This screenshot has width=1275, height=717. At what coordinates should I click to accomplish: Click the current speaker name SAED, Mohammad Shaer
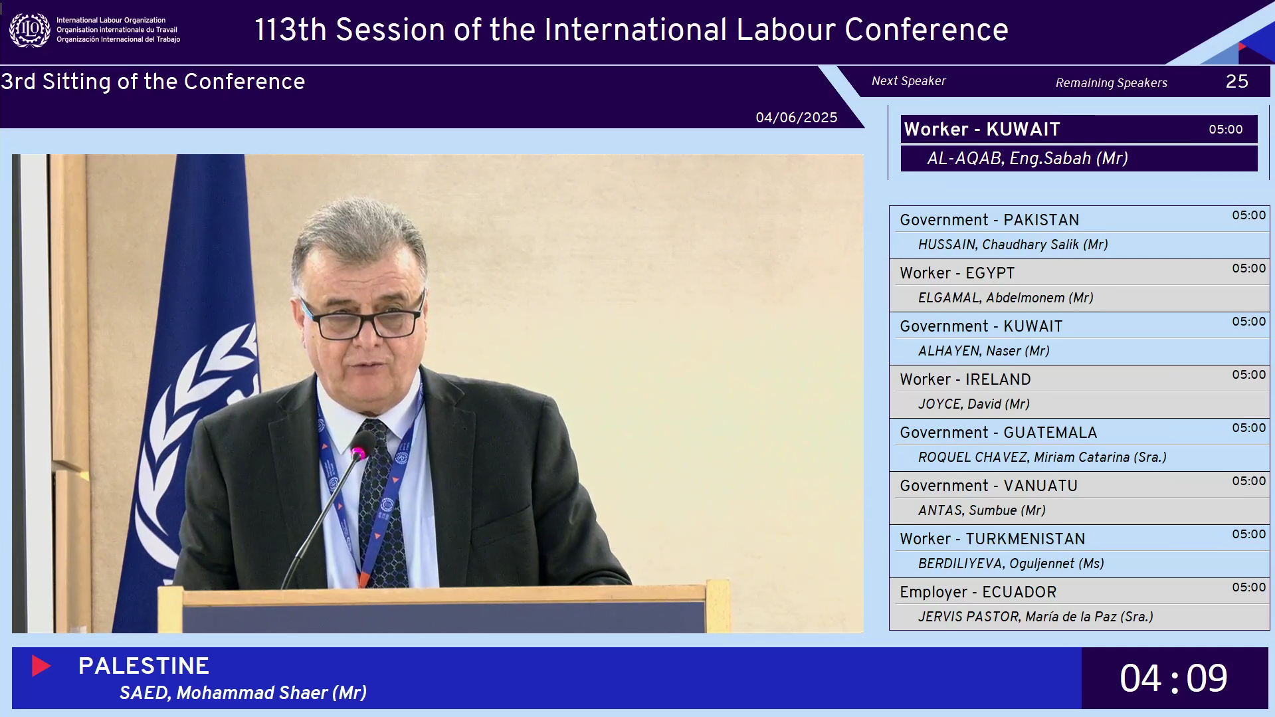pos(243,693)
